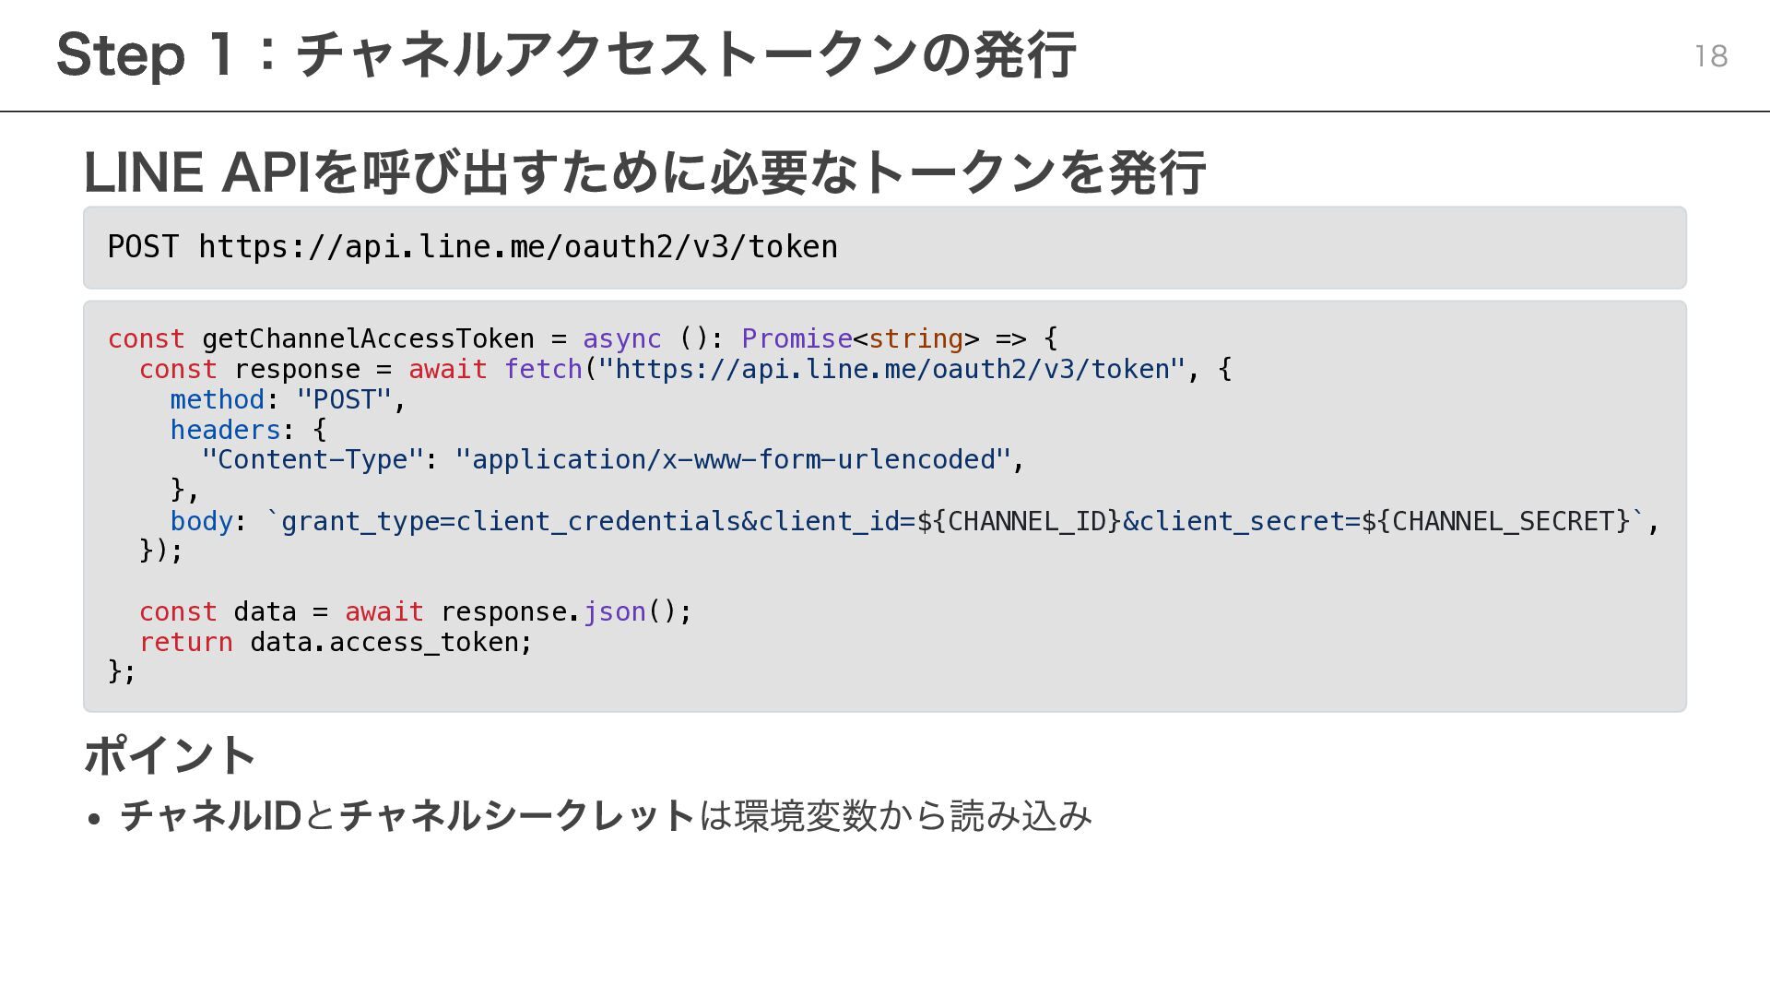Click the POST endpoint URL text
The width and height of the screenshot is (1770, 996).
517,247
